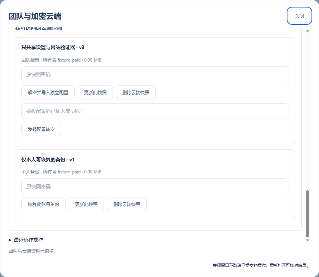
Task: Click 更新此快照 in the 只共享设置与网站验证器 card
Action: [x=95, y=92]
